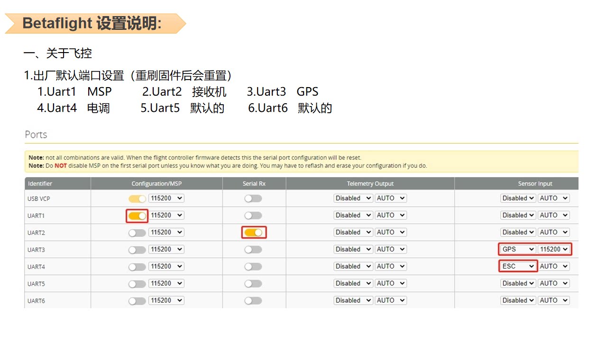
Task: Click the Identifier column header
Action: point(57,184)
